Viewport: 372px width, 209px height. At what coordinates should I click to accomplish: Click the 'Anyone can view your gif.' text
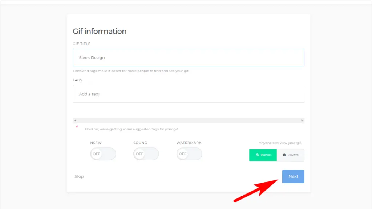[280, 143]
